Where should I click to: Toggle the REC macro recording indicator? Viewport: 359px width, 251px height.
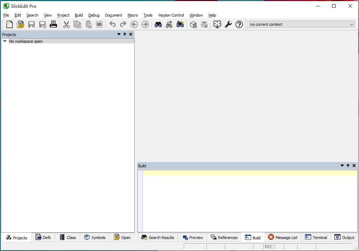tap(269, 246)
